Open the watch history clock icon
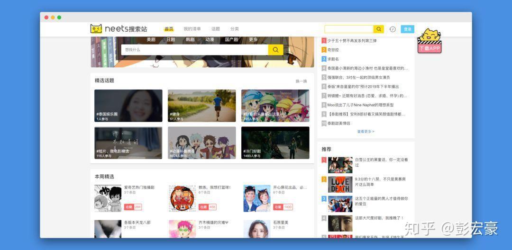The height and width of the screenshot is (250, 512). coord(393,29)
